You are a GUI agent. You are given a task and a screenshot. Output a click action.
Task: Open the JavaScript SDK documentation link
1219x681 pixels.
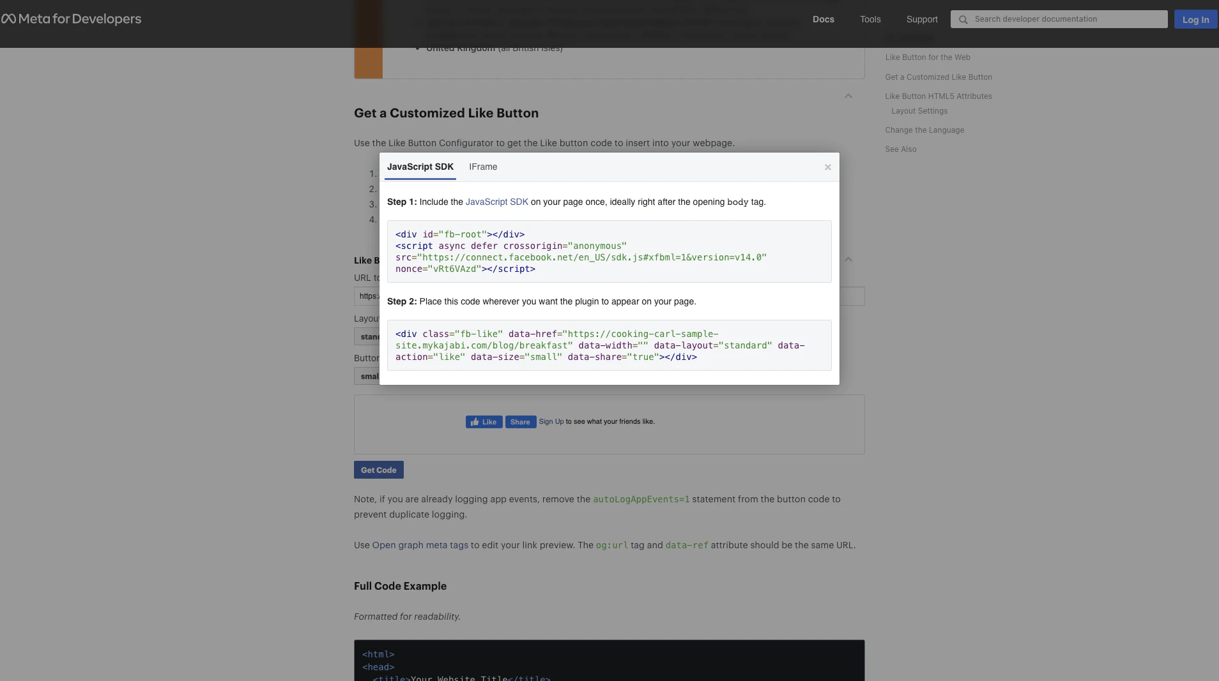click(x=496, y=202)
